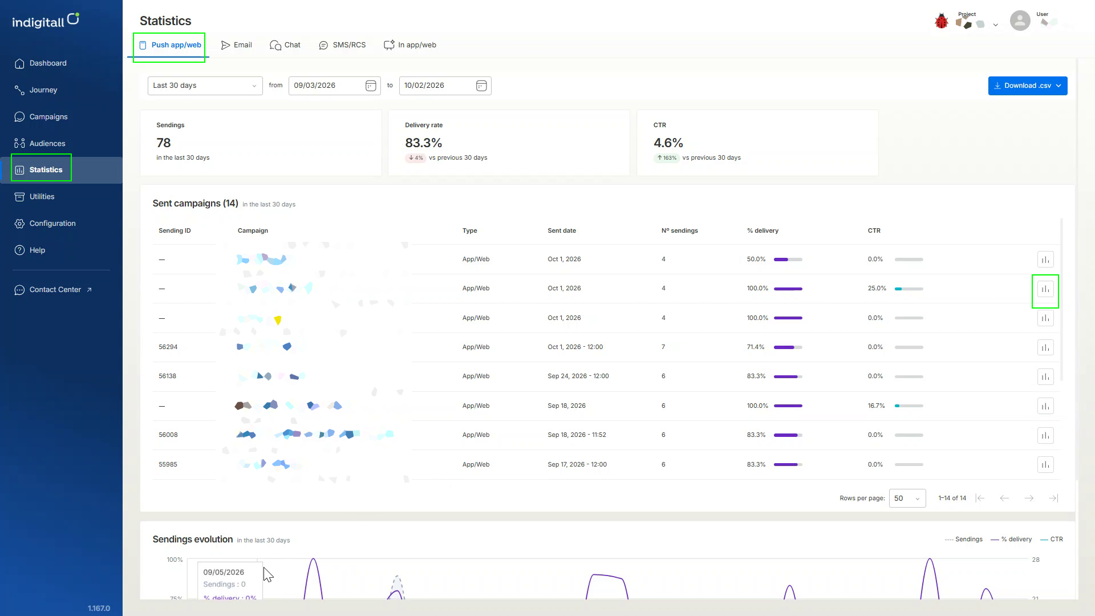Viewport: 1095px width, 616px height.
Task: Open stats chart for campaign 55985
Action: click(x=1045, y=464)
